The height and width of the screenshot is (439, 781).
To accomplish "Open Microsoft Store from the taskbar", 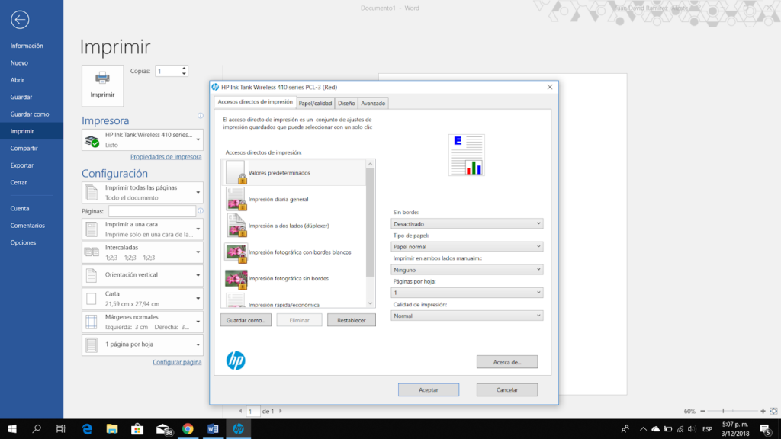I will 137,428.
